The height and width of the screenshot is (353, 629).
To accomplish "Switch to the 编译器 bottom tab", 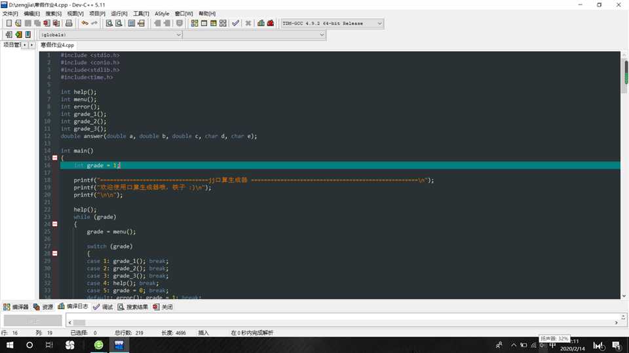I will 16,307.
